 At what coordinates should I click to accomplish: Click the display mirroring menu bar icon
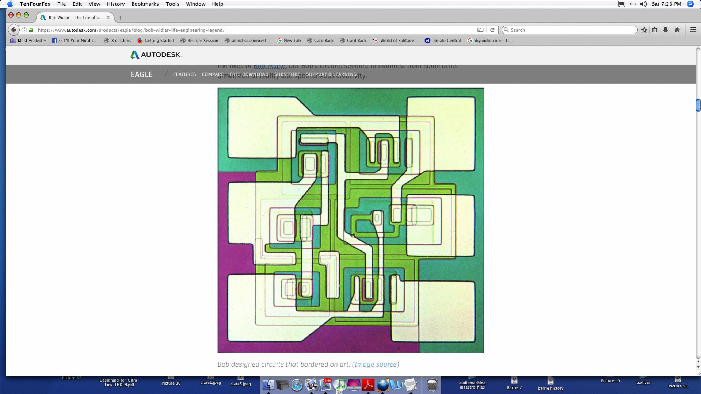pyautogui.click(x=621, y=4)
